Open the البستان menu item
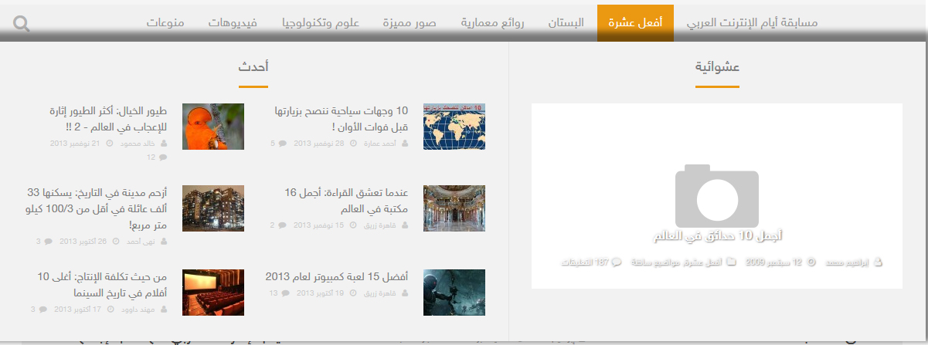928x345 pixels. tap(567, 23)
